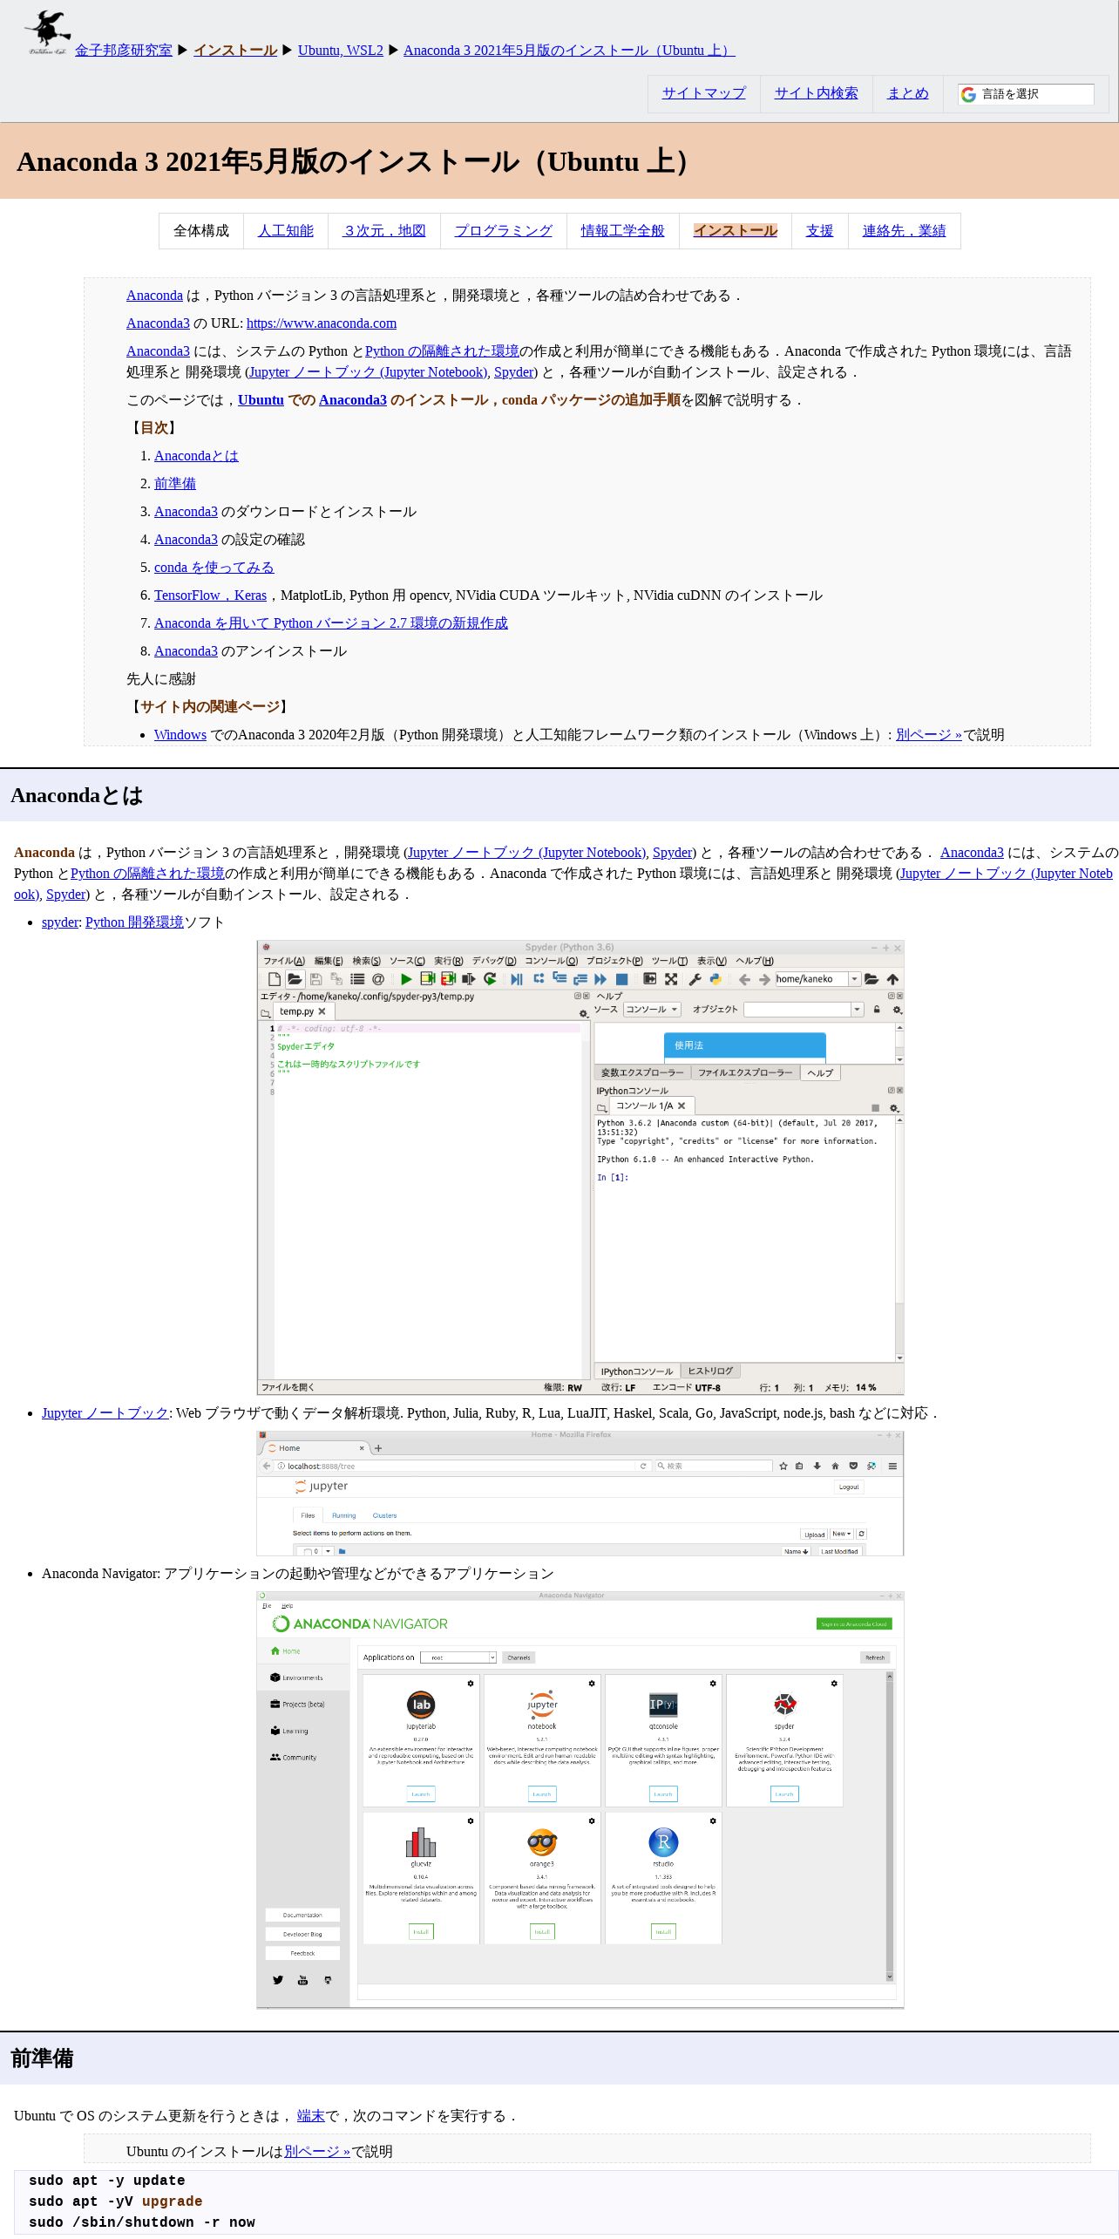Click the YouTube icon in the Navigator sidebar
This screenshot has width=1119, height=2239.
point(303,1980)
